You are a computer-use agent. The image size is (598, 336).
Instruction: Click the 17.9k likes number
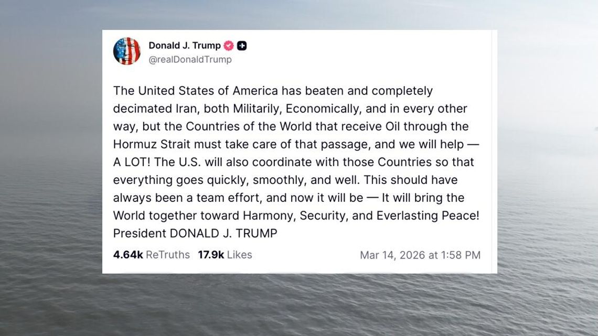click(x=211, y=255)
